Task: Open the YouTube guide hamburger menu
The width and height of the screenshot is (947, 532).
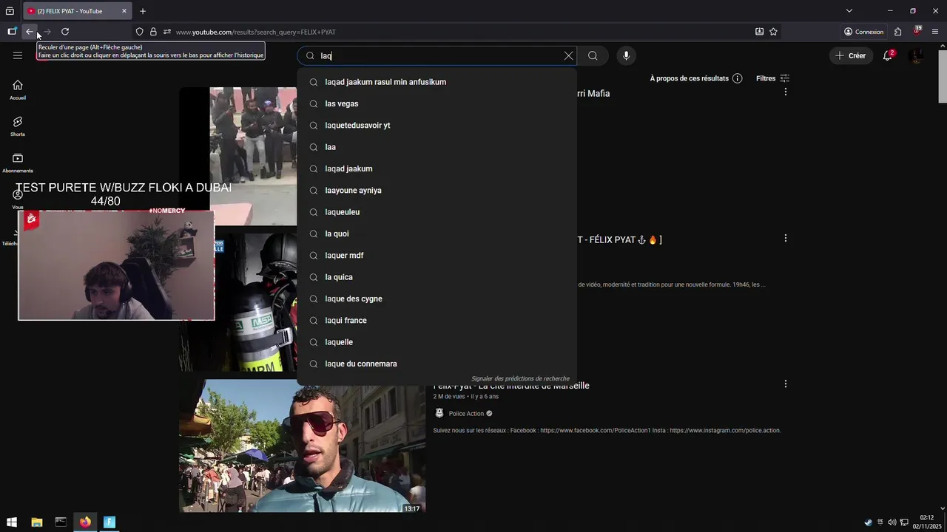Action: point(18,55)
